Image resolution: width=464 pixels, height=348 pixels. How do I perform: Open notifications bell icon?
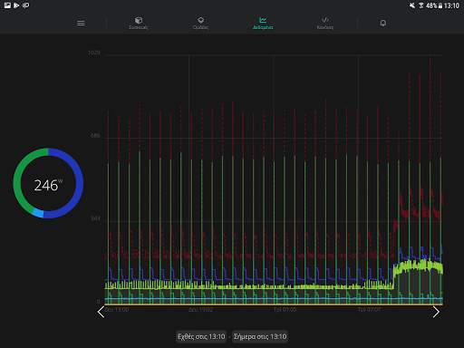click(383, 23)
